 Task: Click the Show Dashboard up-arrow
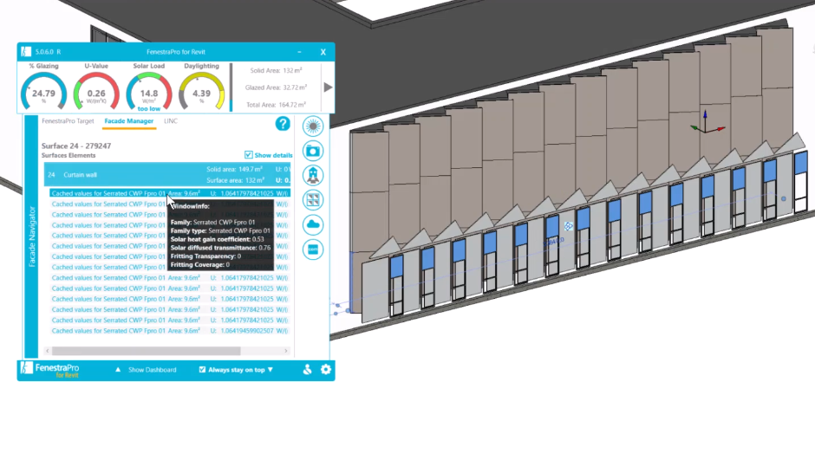coord(118,370)
